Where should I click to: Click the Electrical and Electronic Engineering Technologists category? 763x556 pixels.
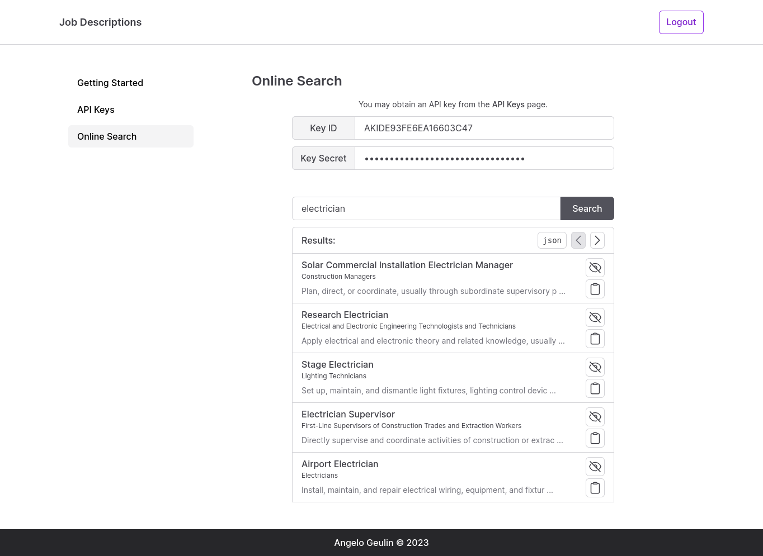coord(408,326)
